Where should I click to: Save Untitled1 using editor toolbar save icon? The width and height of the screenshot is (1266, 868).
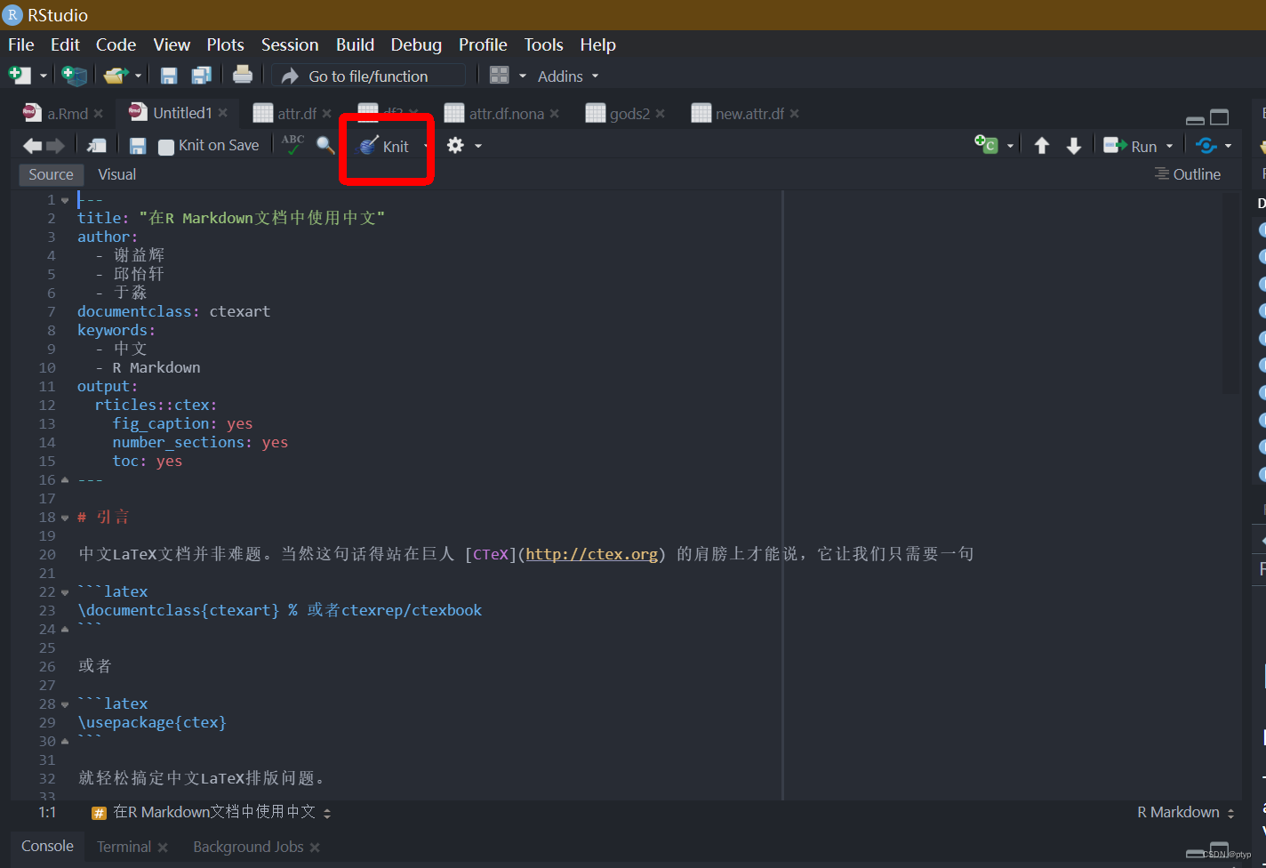coord(138,146)
